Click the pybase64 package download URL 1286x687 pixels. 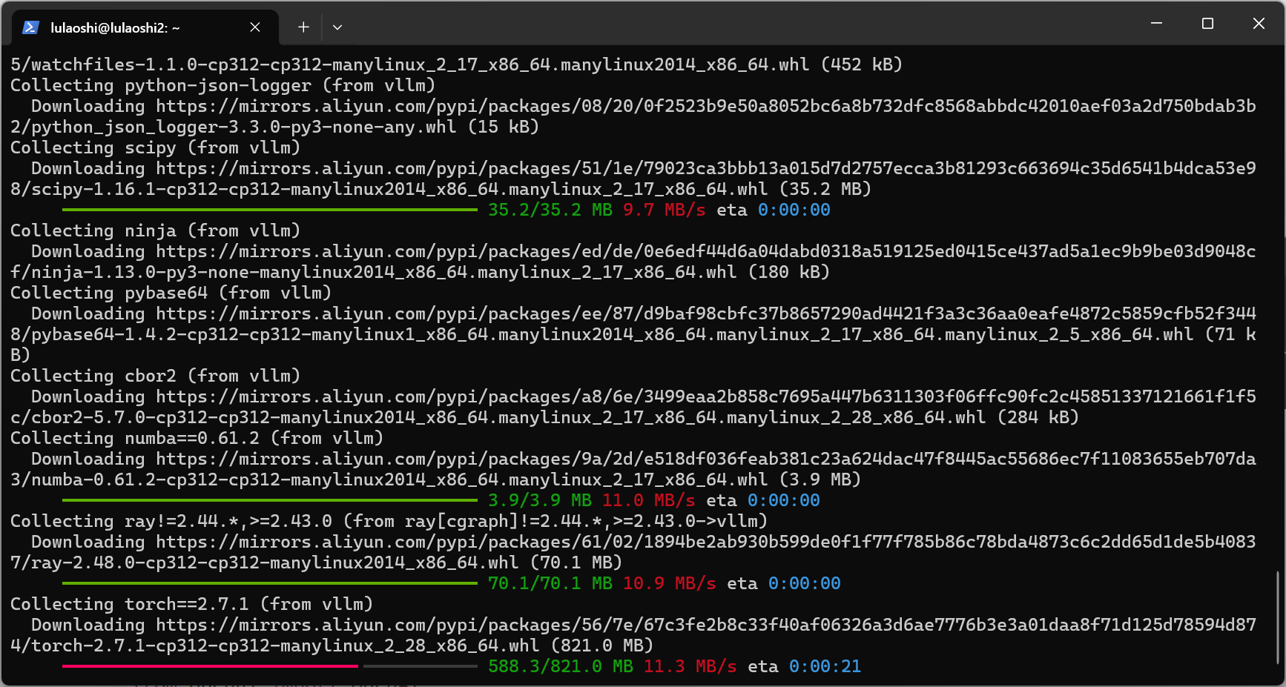(x=706, y=314)
